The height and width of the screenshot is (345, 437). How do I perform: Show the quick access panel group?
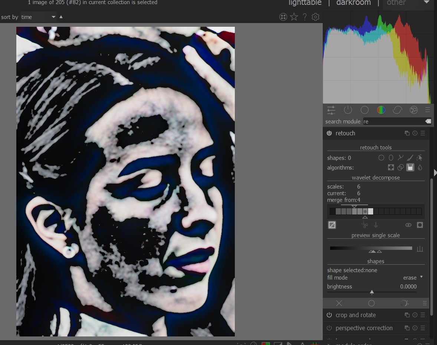point(331,110)
